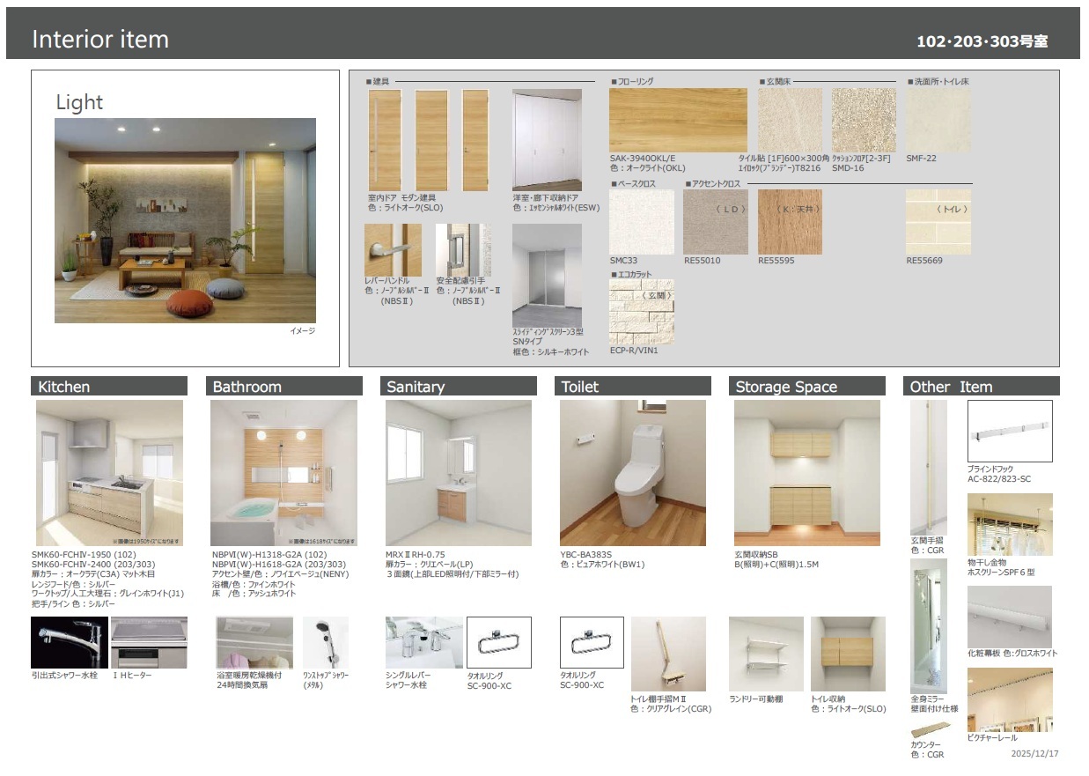Open the toilet shelf handrail photo
This screenshot has height=776, width=1089.
click(x=668, y=654)
